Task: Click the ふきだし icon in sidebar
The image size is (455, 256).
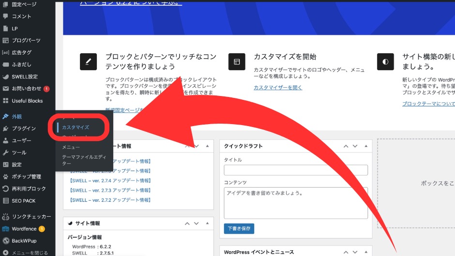Action: coord(5,64)
